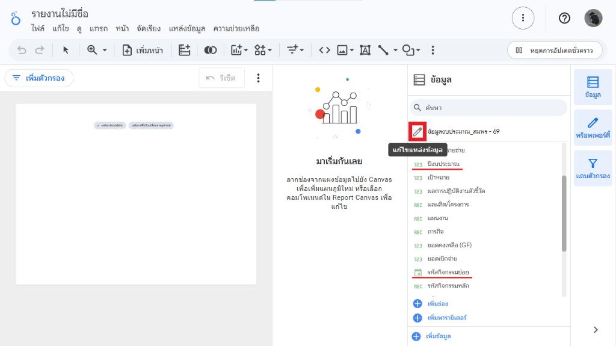Click the เพิ่มช่อง add field link
This screenshot has width=616, height=346.
pyautogui.click(x=431, y=303)
